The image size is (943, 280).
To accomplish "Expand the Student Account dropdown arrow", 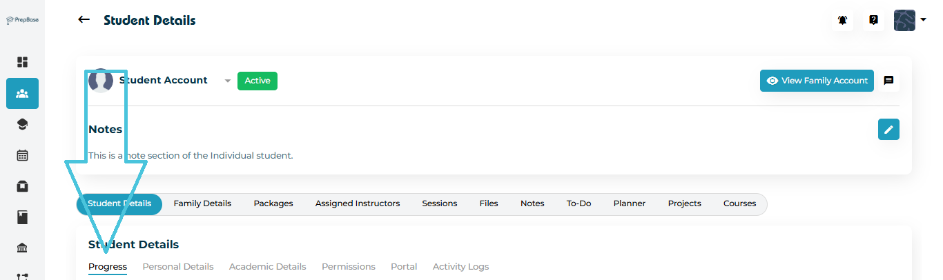I will coord(228,81).
